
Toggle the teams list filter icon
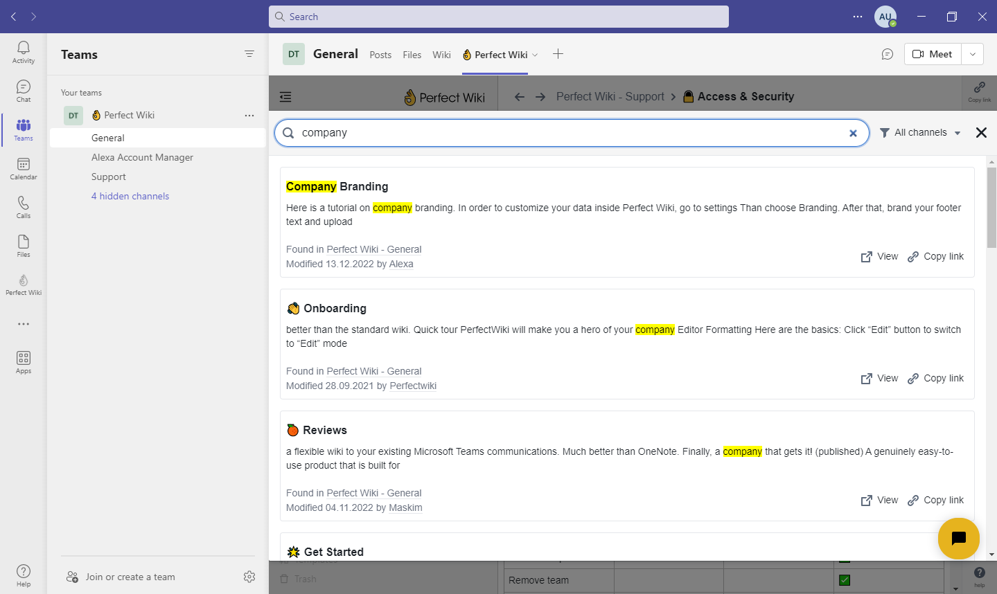249,53
